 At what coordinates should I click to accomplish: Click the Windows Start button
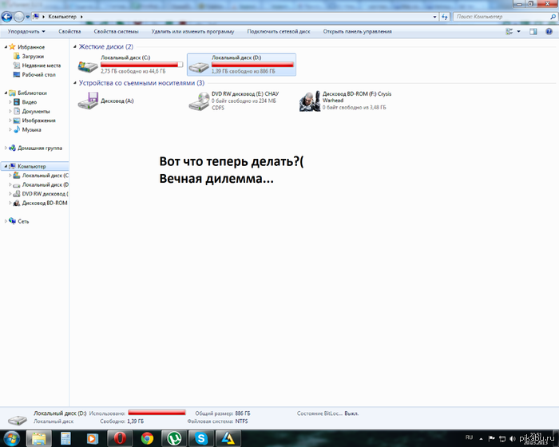click(x=13, y=437)
